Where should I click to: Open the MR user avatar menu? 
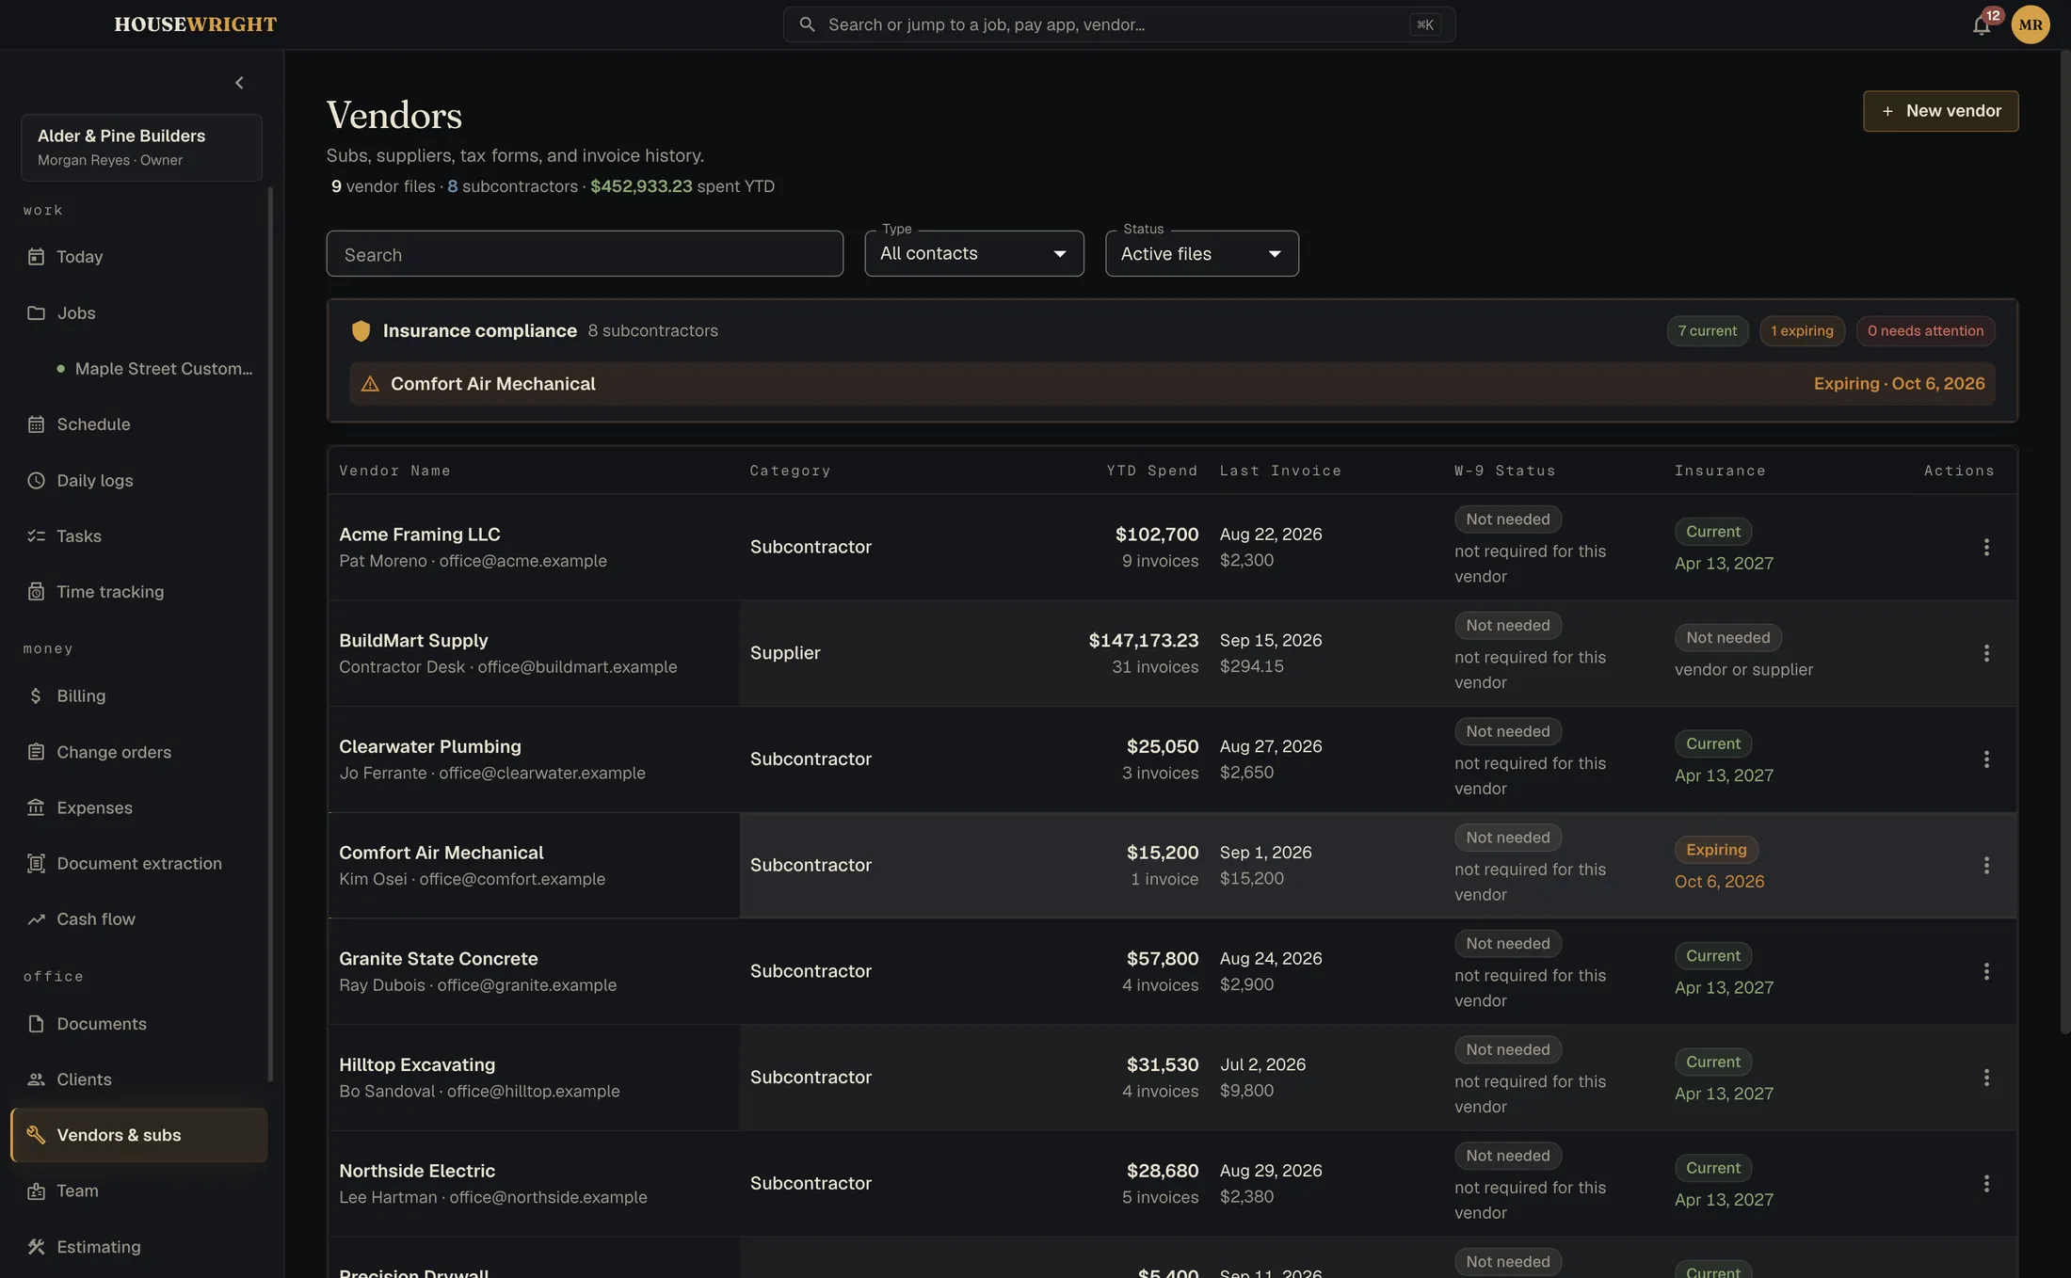point(2031,24)
